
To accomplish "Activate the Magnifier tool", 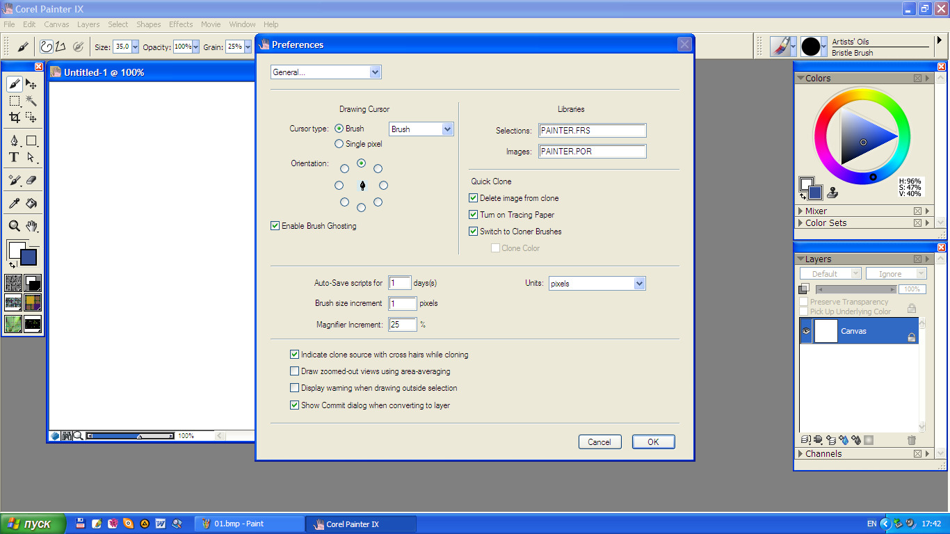I will (14, 226).
